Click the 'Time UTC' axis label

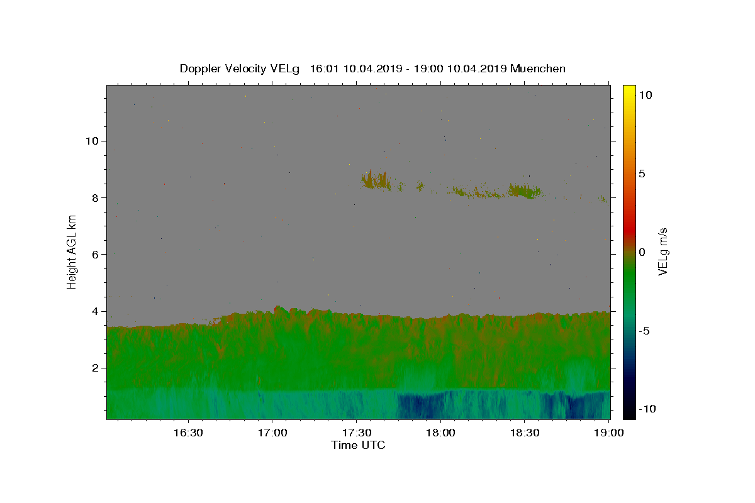click(x=358, y=445)
